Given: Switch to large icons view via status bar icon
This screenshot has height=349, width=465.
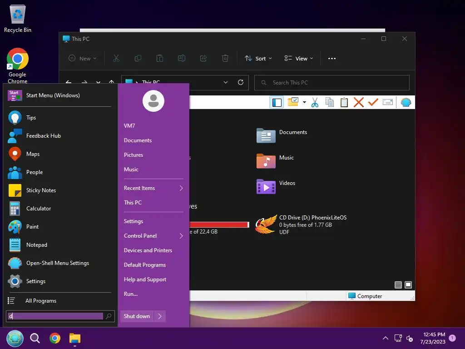Looking at the screenshot, I should (408, 285).
